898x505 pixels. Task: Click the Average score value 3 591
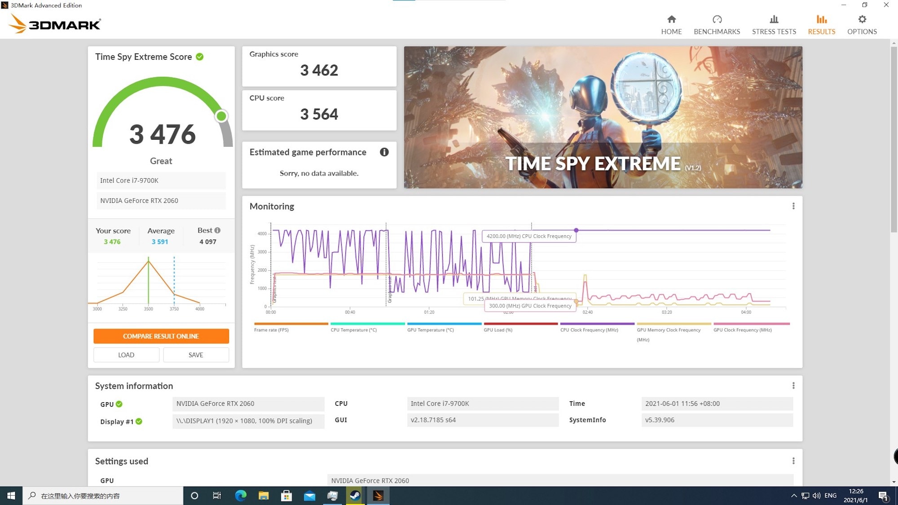(160, 242)
